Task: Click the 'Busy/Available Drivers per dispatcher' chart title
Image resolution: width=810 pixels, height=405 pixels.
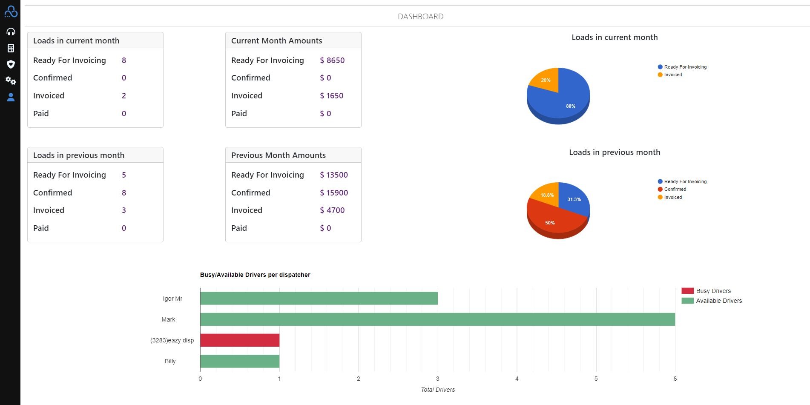Action: (x=255, y=275)
